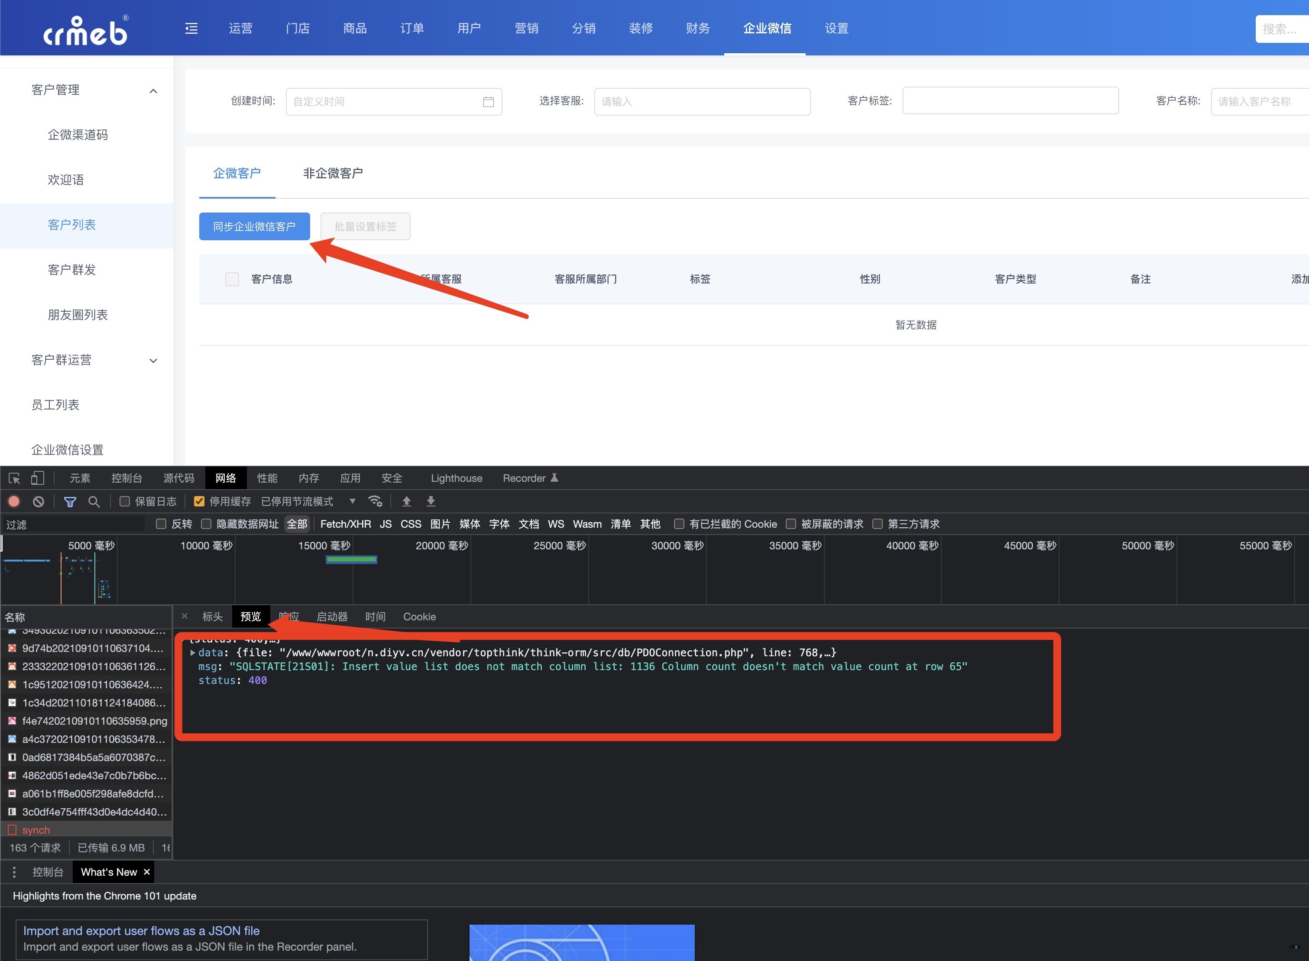Switch to DevTools 控制台 panel tab
This screenshot has width=1309, height=961.
pos(127,478)
